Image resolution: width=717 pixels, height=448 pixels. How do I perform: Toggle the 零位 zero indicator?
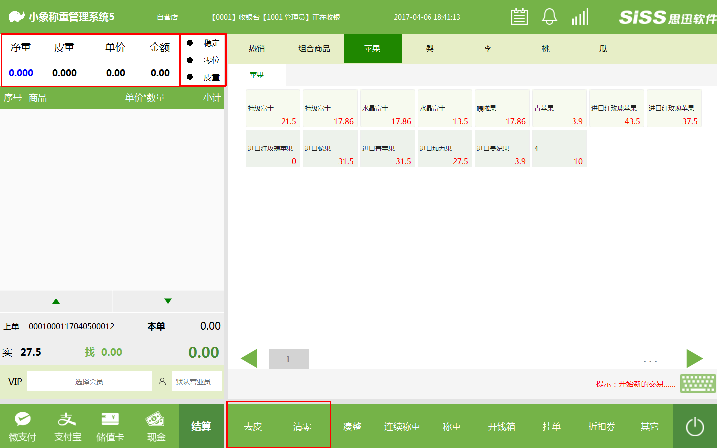click(x=203, y=60)
